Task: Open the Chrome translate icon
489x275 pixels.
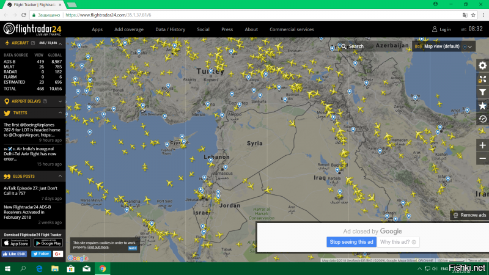Action: pos(465,15)
